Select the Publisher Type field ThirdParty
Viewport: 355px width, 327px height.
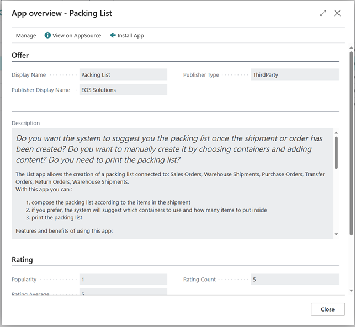tap(295, 74)
